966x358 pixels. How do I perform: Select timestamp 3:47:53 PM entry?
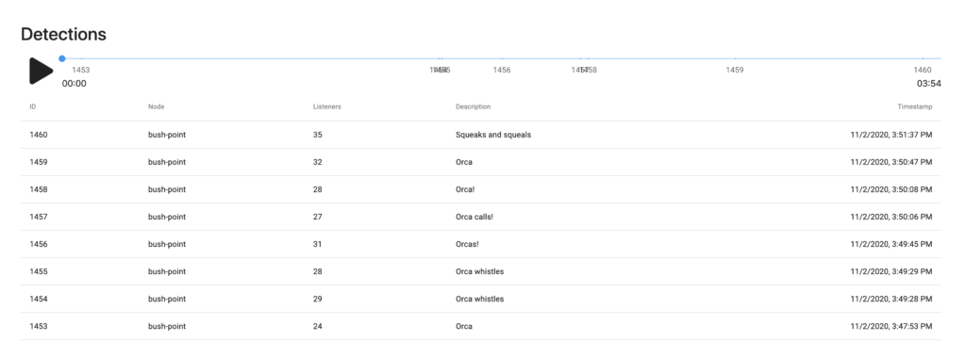(891, 327)
